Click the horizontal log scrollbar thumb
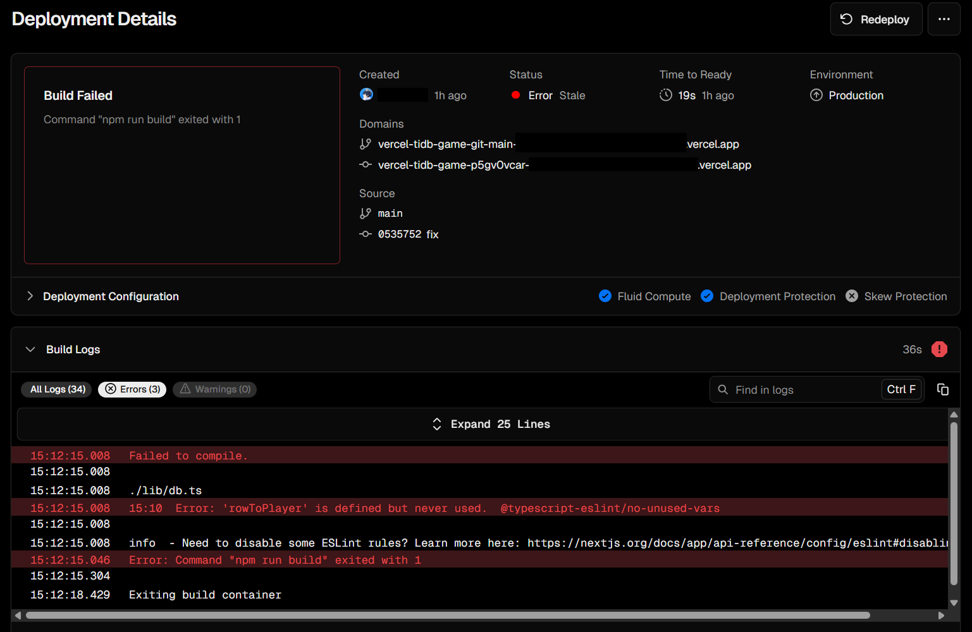Viewport: 972px width, 632px height. (x=448, y=615)
